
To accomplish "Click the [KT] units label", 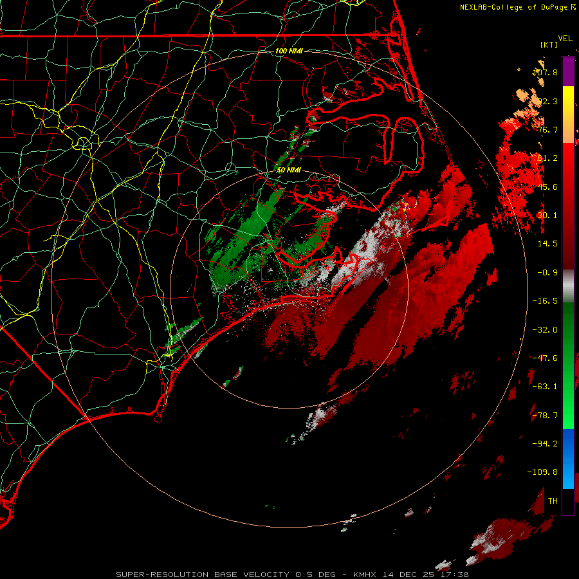I will tap(549, 44).
